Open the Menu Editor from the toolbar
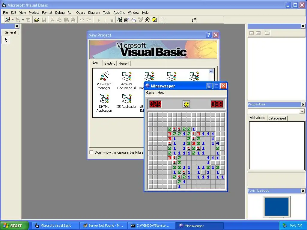 tap(28, 20)
